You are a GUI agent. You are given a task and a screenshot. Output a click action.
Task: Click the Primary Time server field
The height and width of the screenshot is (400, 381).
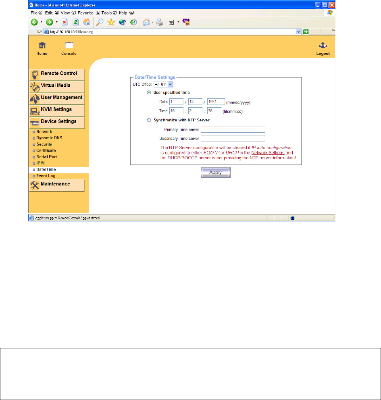tap(233, 129)
